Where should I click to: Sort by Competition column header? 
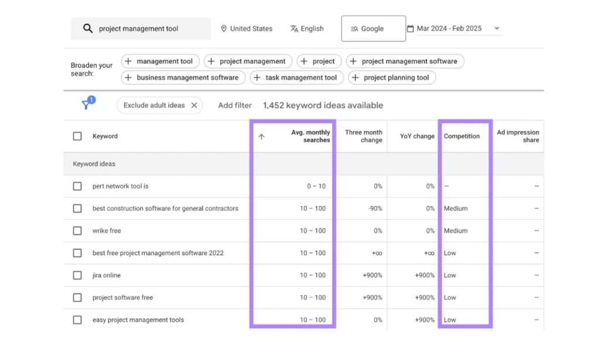click(462, 136)
